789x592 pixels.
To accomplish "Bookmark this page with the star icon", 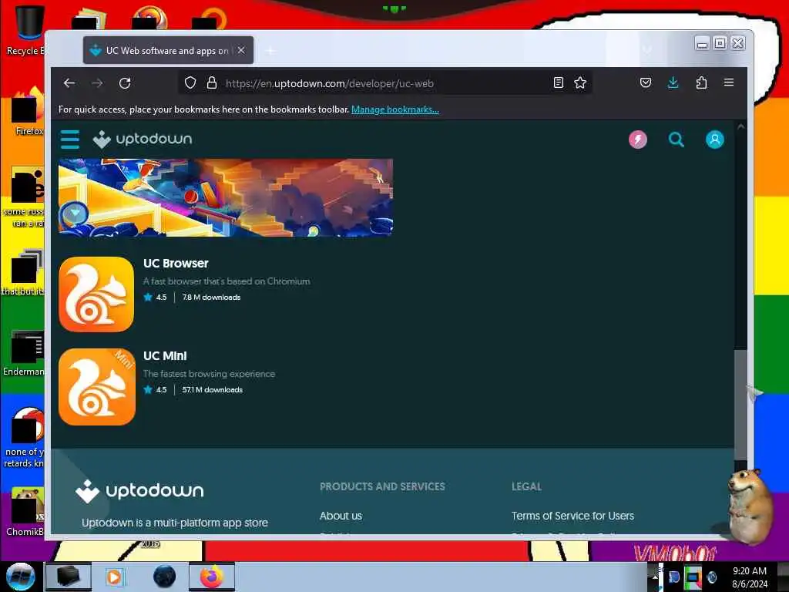I will [x=580, y=82].
